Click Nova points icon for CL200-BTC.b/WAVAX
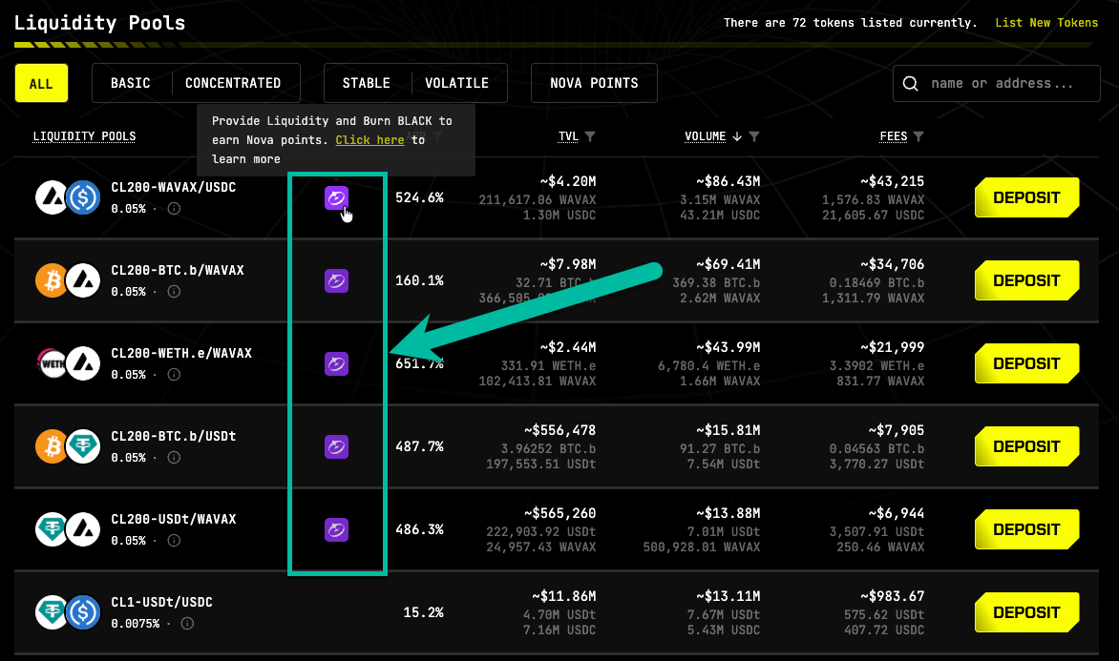The width and height of the screenshot is (1119, 661). click(336, 281)
